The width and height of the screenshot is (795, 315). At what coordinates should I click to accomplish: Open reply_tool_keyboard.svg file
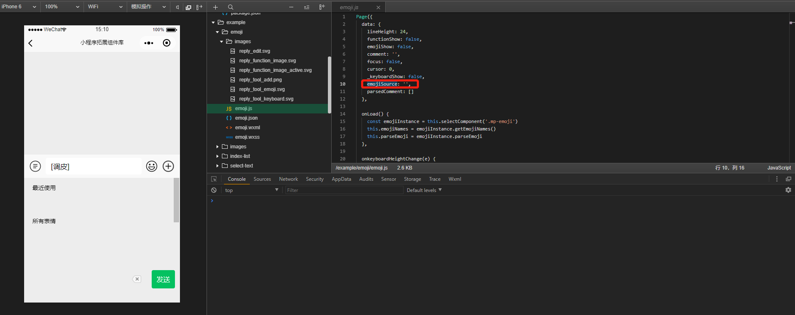pos(266,99)
